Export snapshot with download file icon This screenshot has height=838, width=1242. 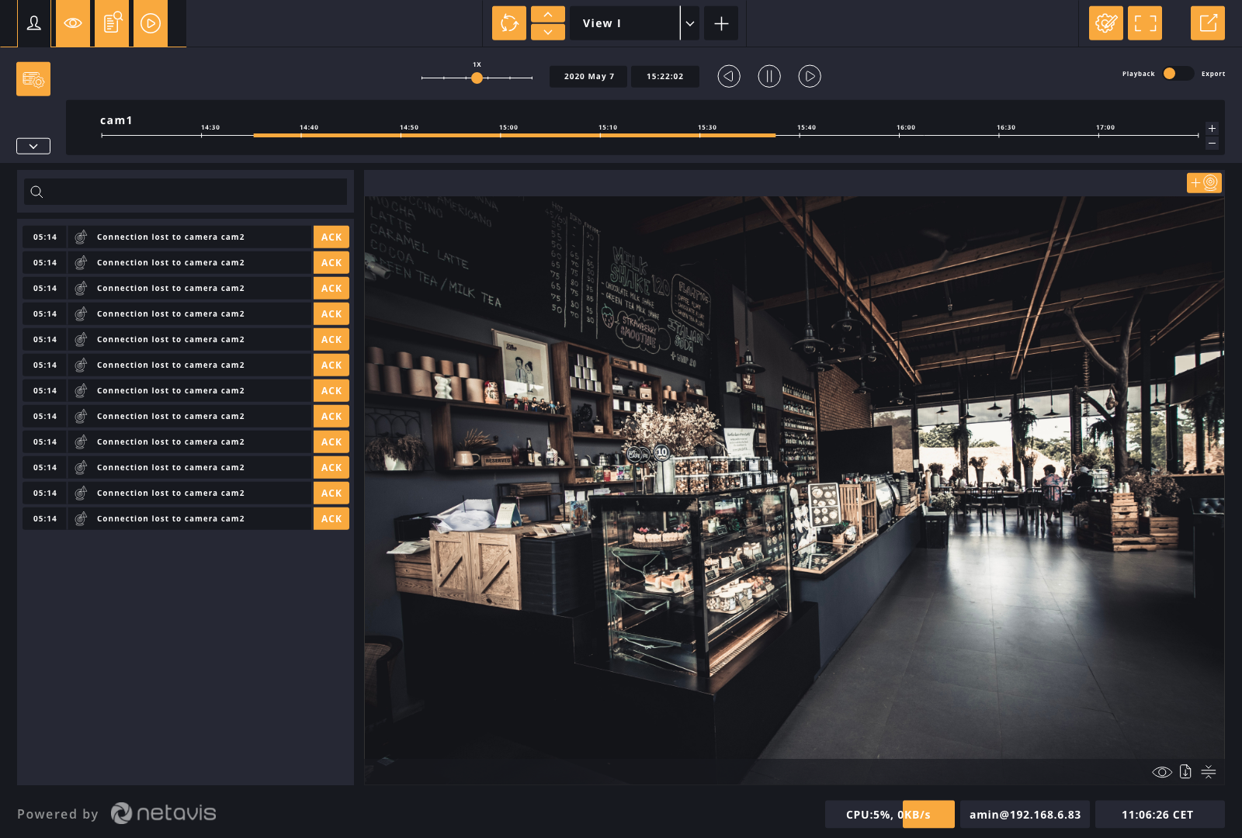[1185, 771]
